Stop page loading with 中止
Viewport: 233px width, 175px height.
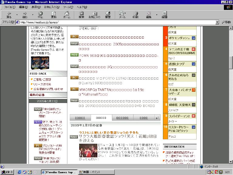tap(40, 15)
